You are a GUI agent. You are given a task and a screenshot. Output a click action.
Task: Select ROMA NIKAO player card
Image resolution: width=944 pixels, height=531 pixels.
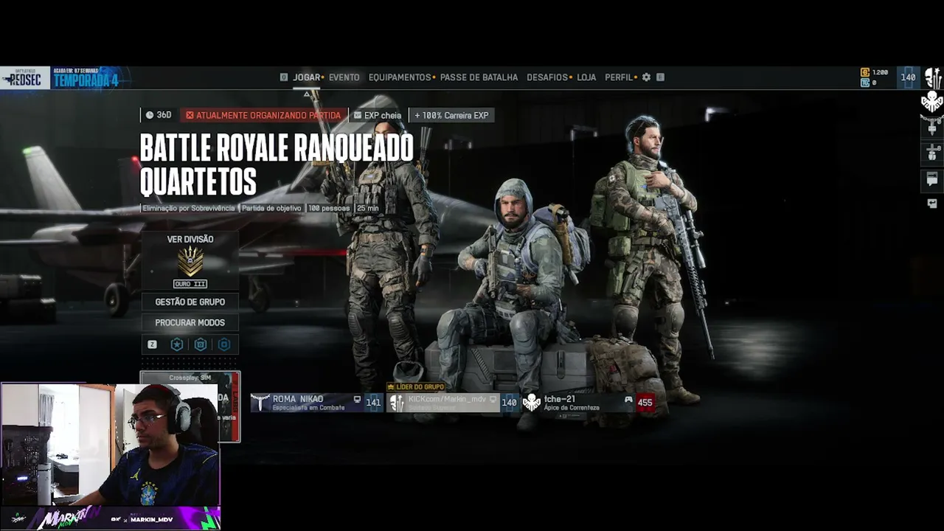[x=316, y=403]
